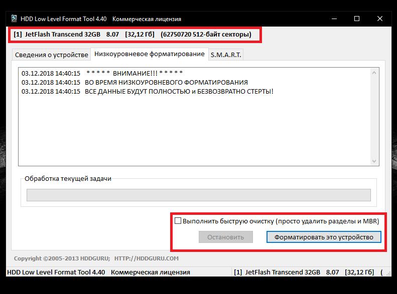Image resolution: width=397 pixels, height=294 pixels.
Task: Click the Остановить button
Action: coord(225,237)
